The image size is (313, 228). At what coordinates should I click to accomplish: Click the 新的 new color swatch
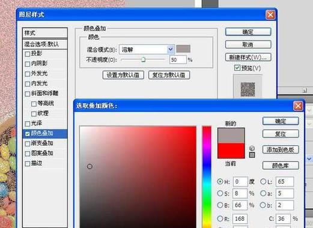click(x=231, y=136)
